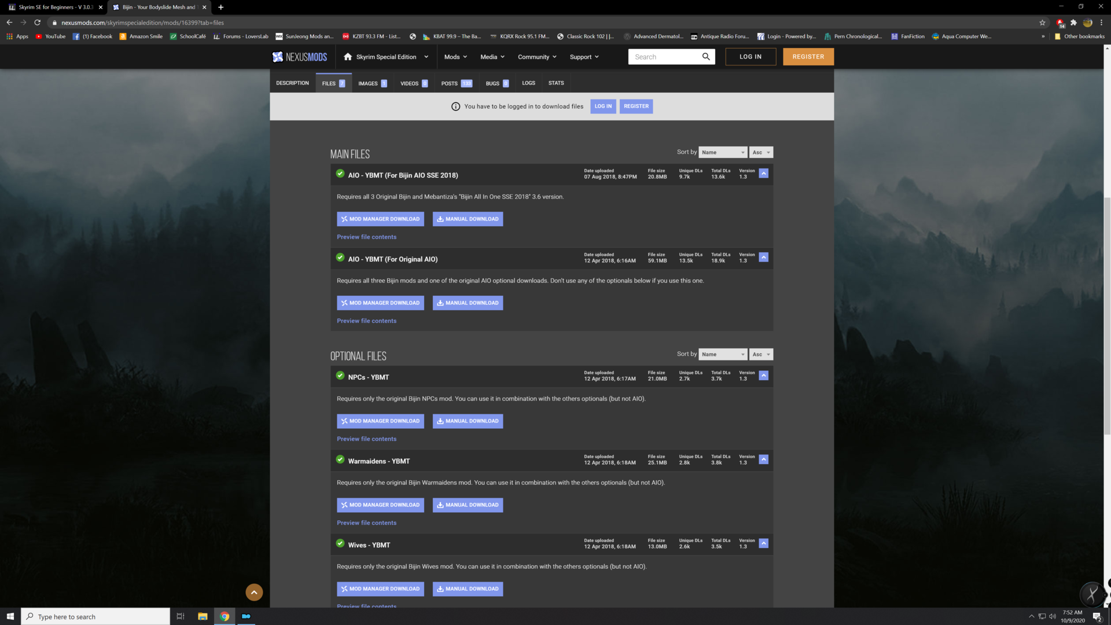Open a new browser tab
Image resolution: width=1111 pixels, height=625 pixels.
220,7
